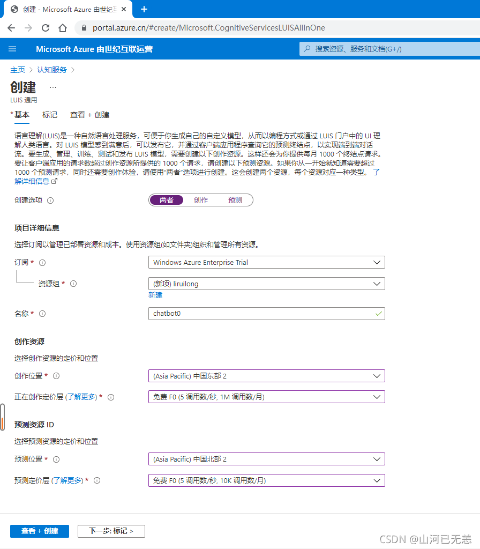Click the left-edge vertical scroll handle

click(x=2, y=417)
